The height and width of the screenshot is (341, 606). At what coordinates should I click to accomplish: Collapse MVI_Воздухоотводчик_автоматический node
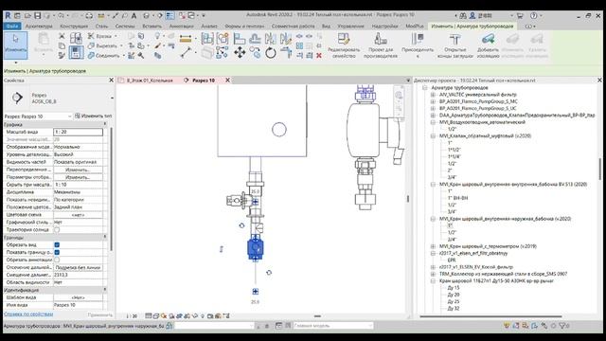(433, 122)
